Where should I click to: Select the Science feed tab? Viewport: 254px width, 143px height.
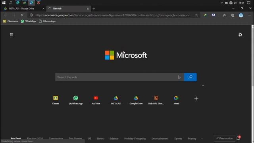tap(114, 139)
